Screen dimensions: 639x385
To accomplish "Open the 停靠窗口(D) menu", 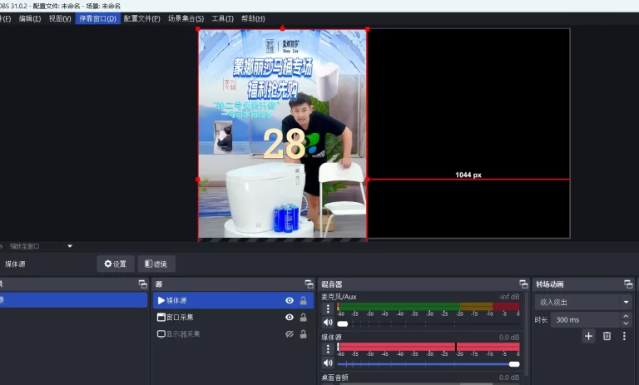I will (x=97, y=18).
